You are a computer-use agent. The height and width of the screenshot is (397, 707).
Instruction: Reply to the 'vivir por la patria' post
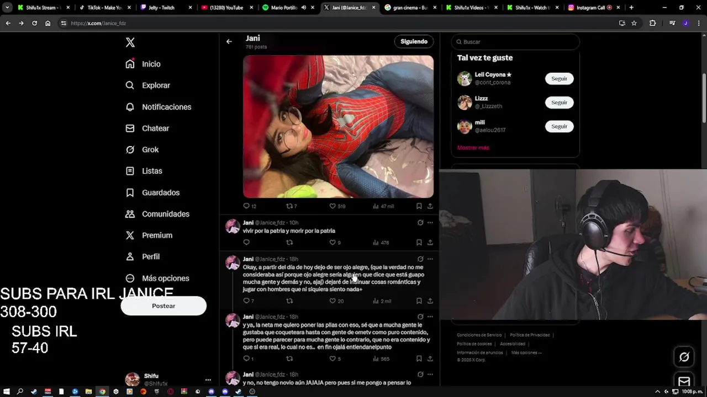pyautogui.click(x=247, y=243)
